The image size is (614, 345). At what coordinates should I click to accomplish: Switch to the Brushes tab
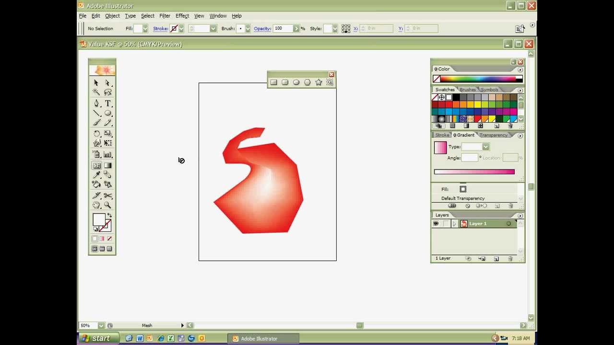click(468, 90)
